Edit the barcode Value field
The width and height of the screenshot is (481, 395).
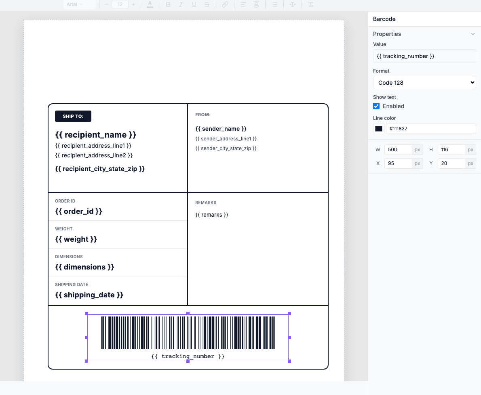tap(424, 56)
